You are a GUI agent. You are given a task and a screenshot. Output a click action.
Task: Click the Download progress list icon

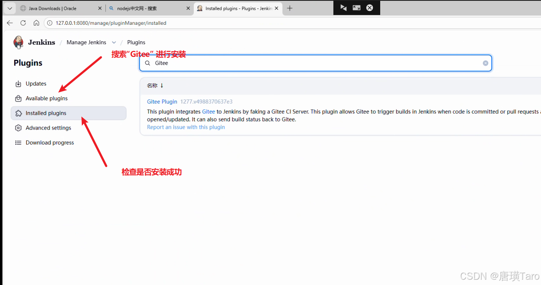18,142
